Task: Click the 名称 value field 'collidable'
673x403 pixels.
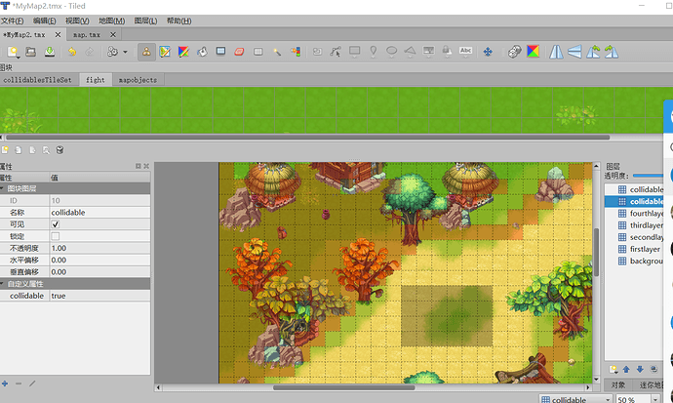Action: 99,213
